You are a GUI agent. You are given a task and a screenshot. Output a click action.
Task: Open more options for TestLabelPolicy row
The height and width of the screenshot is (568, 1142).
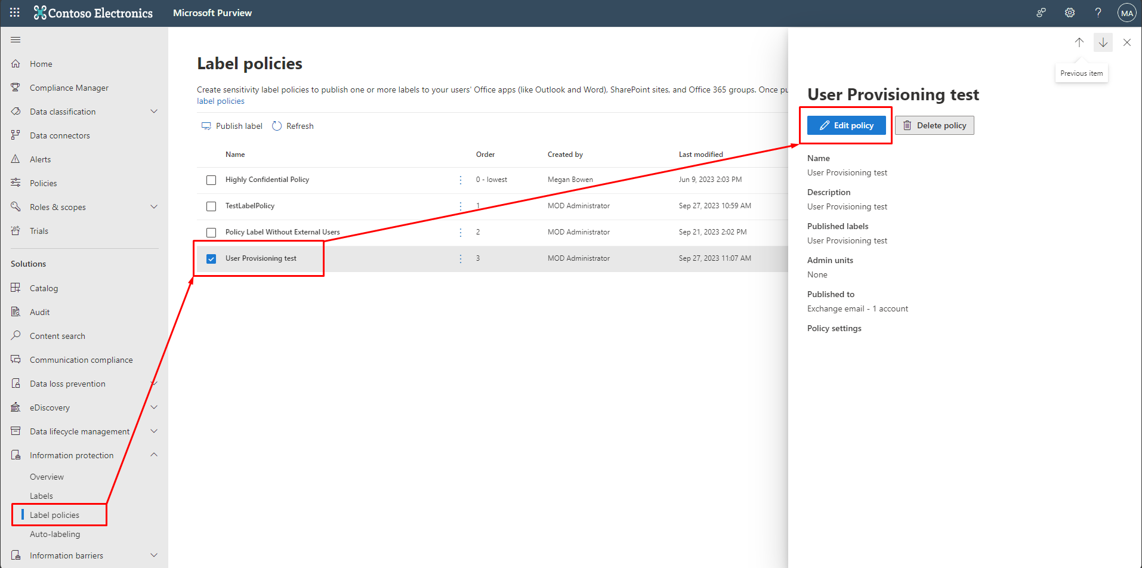(x=461, y=206)
